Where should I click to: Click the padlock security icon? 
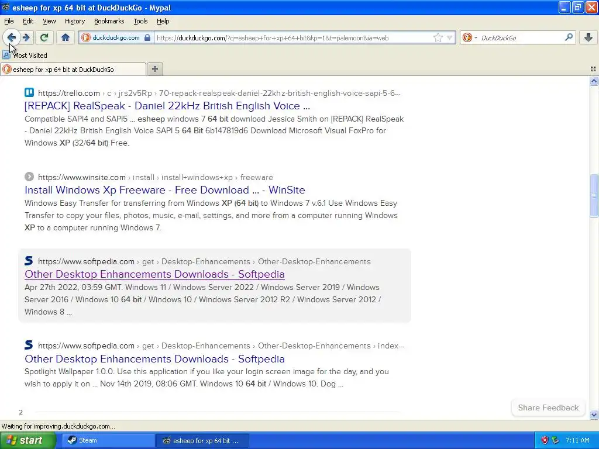tap(147, 37)
